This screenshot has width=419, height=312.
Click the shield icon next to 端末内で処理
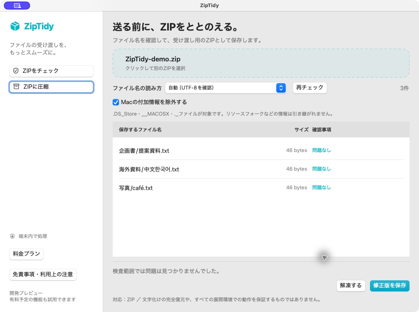click(x=12, y=236)
